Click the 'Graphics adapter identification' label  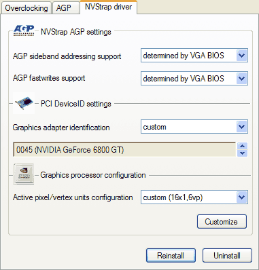(x=61, y=128)
